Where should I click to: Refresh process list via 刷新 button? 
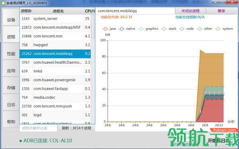click(x=76, y=128)
